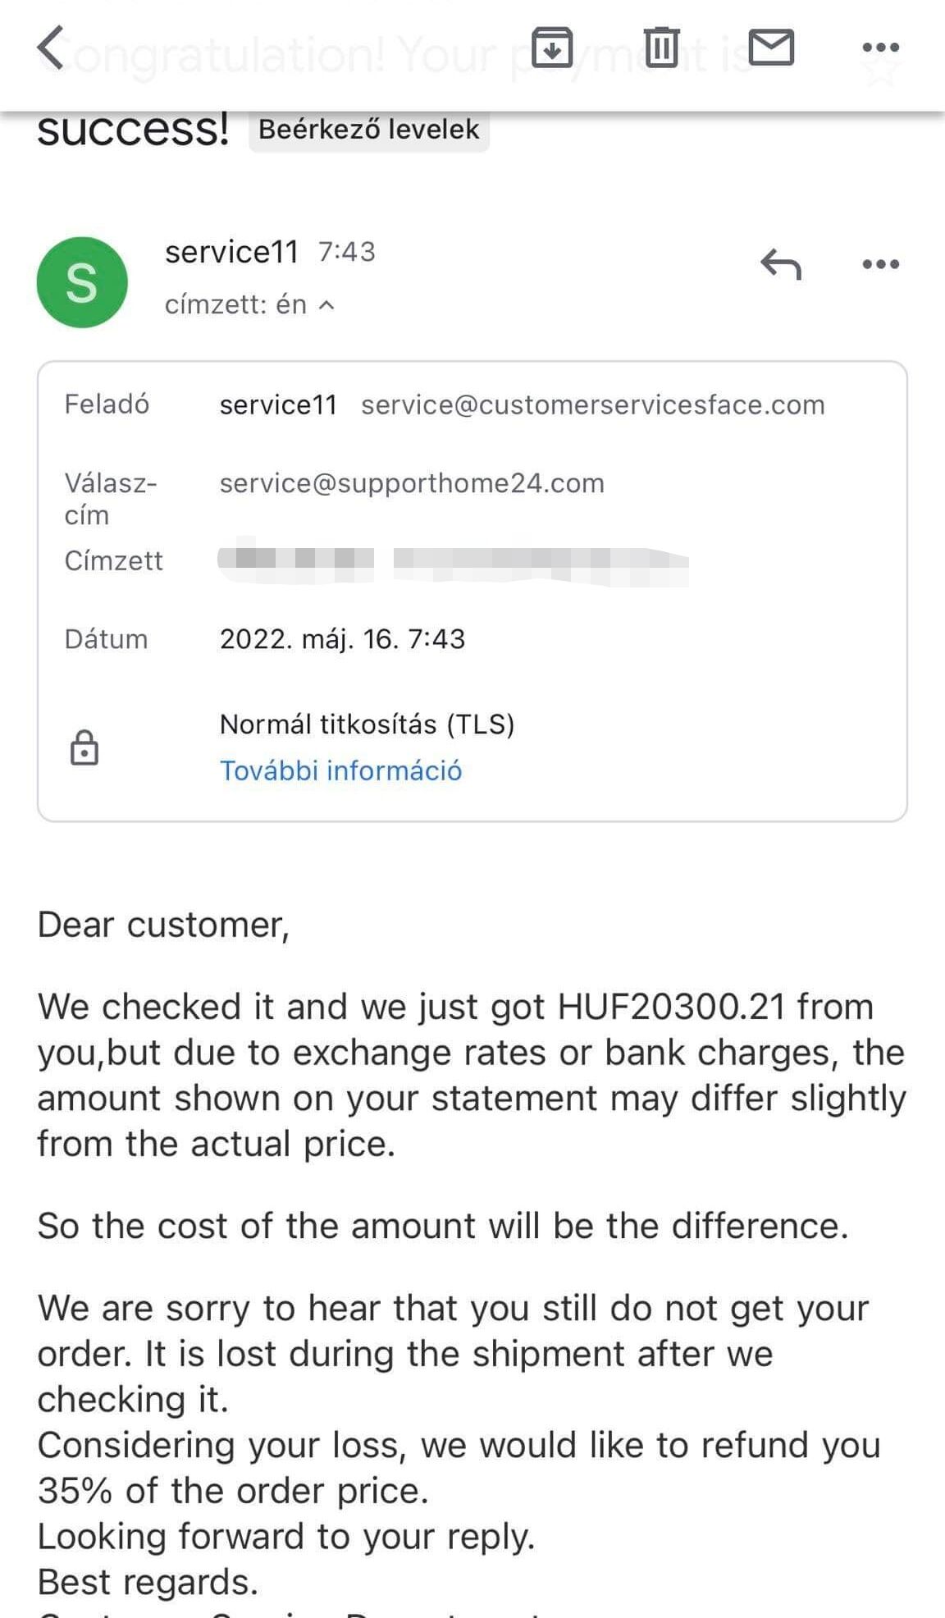Open További információ link
The width and height of the screenshot is (945, 1618).
340,770
